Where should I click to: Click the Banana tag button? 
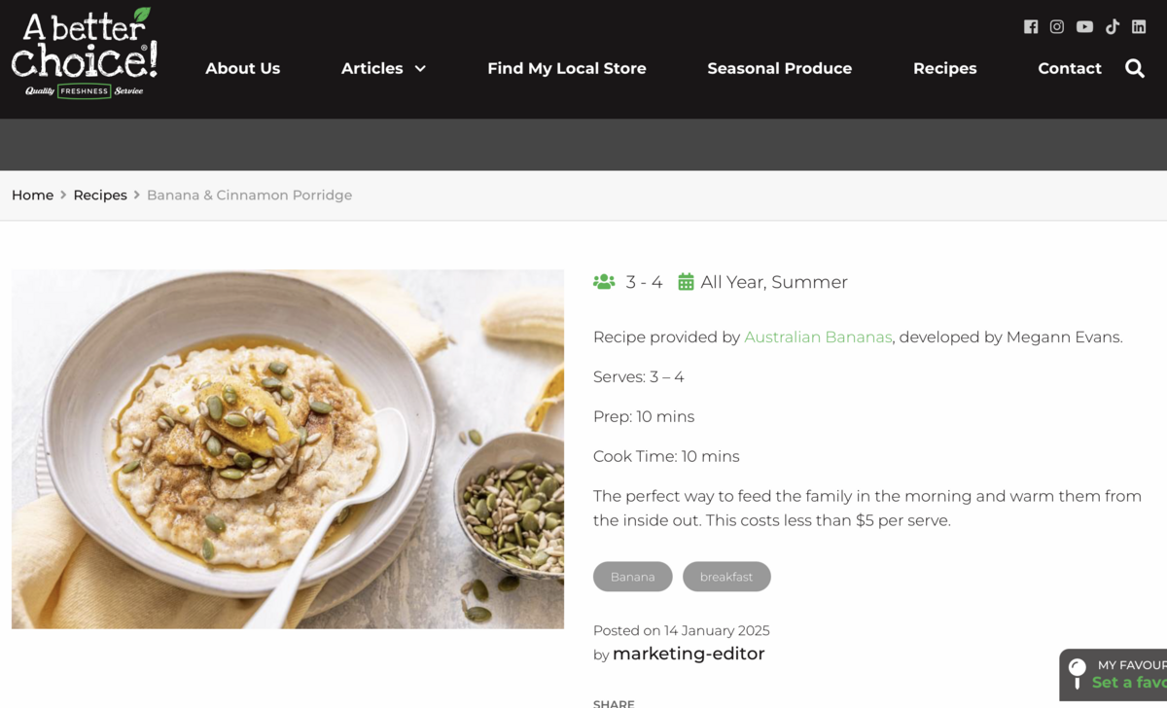[632, 577]
